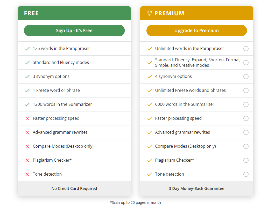The image size is (268, 210).
Task: Click info icon beside Premium Advanced grammar rewrites
Action: point(246,132)
